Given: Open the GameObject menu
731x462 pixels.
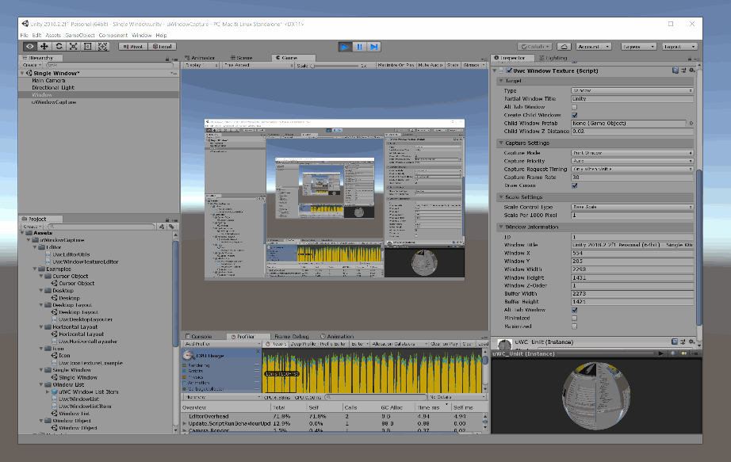Looking at the screenshot, I should point(80,36).
